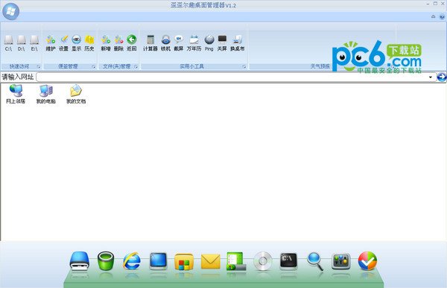Open the 我的文档 documents folder icon
447x288 pixels.
76,94
